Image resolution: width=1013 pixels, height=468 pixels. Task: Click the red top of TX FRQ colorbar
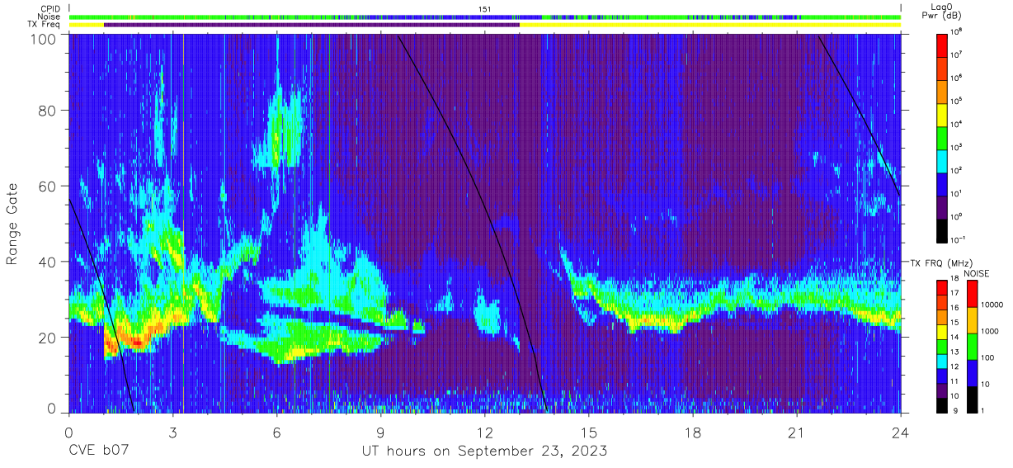[x=942, y=287]
